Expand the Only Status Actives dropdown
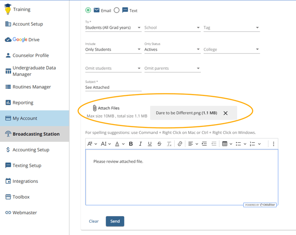Screen dimensions: 296x235 click(x=172, y=49)
